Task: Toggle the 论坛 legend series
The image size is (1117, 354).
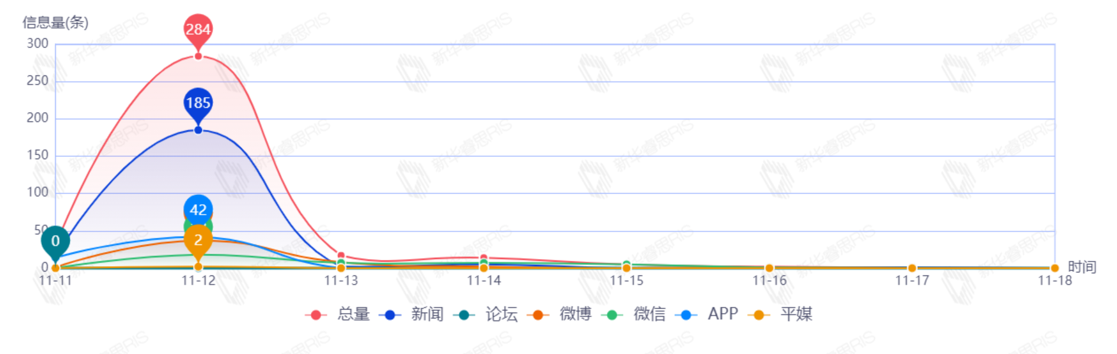Action: (x=501, y=314)
